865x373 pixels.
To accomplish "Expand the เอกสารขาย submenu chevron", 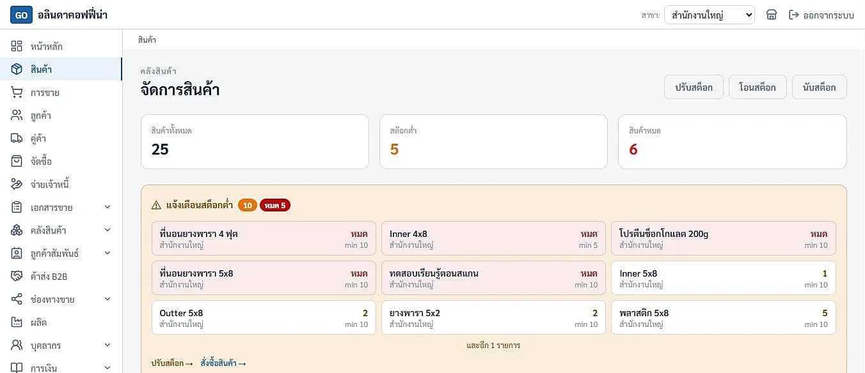I will coord(107,208).
